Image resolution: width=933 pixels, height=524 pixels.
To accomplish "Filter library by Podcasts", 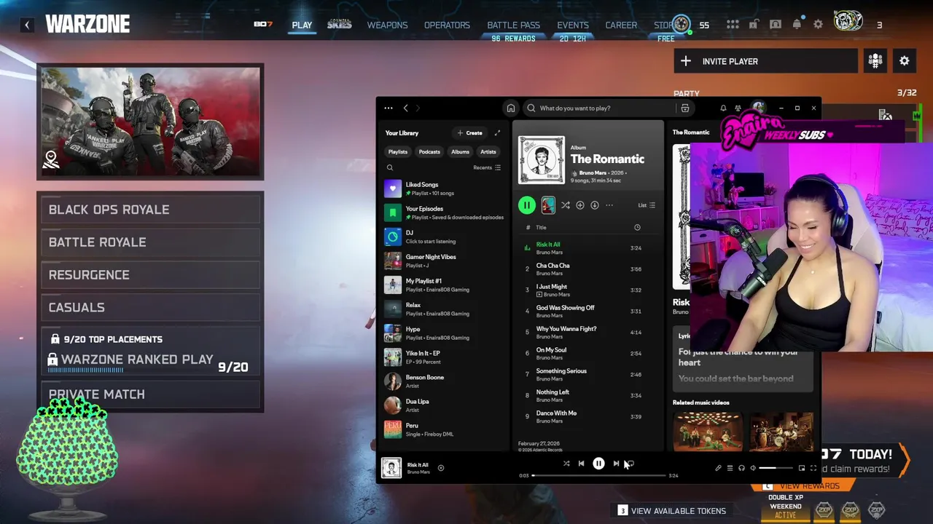I will (x=429, y=152).
